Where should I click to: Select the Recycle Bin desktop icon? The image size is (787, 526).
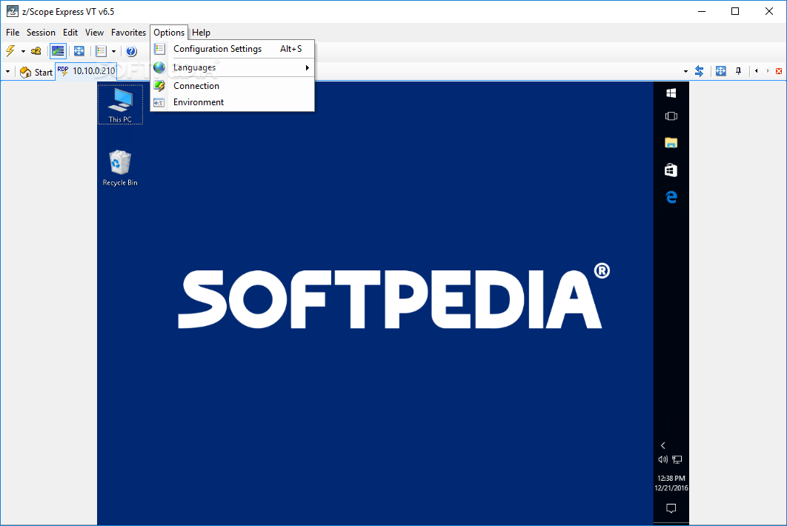120,168
